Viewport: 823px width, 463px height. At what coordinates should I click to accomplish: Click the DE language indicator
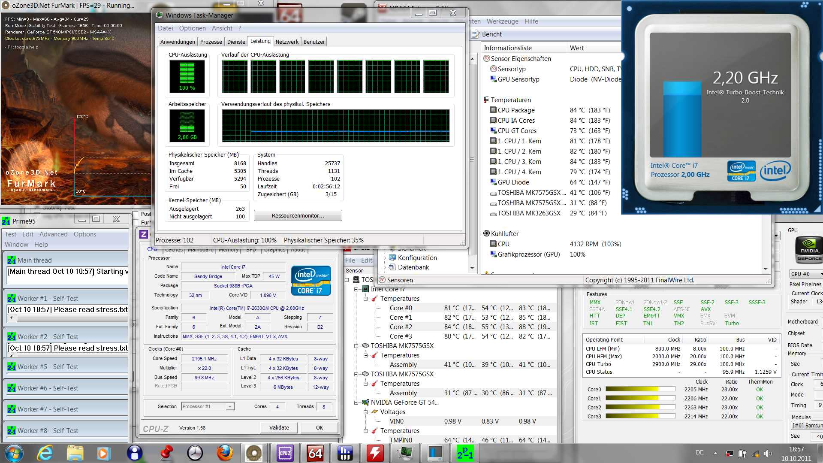(699, 453)
